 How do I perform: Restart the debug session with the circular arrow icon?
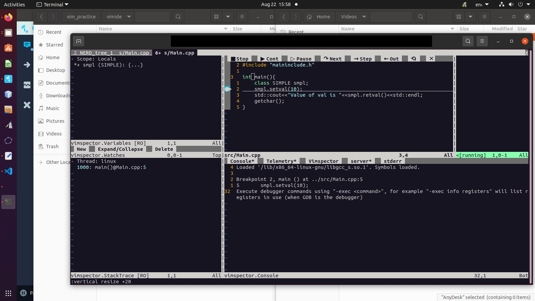point(414,59)
